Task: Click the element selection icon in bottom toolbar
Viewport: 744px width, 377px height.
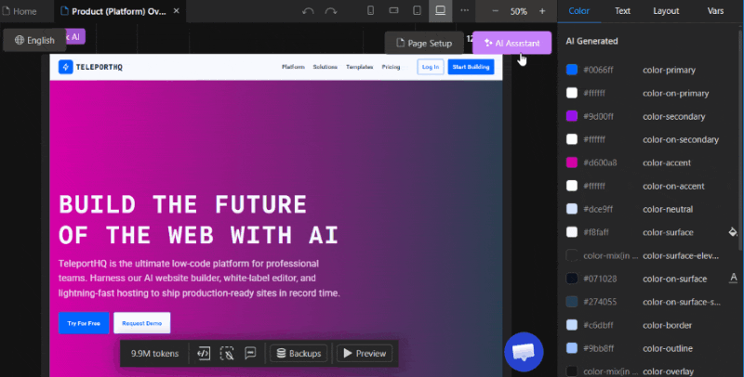Action: (x=227, y=353)
